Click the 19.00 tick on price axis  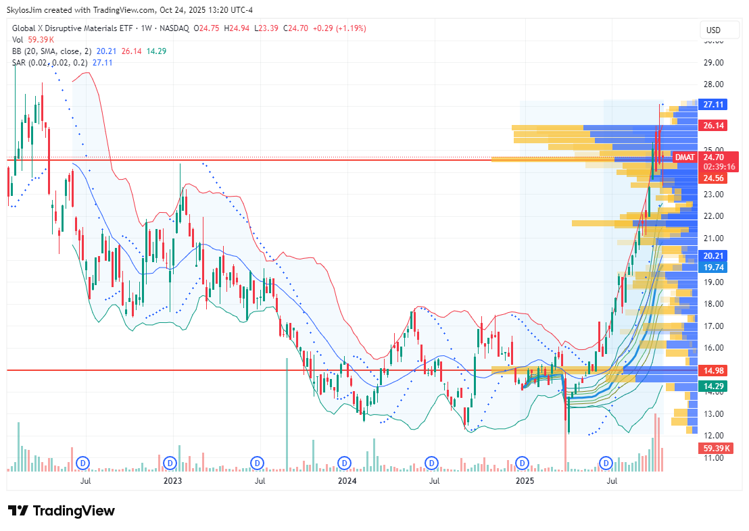point(713,282)
